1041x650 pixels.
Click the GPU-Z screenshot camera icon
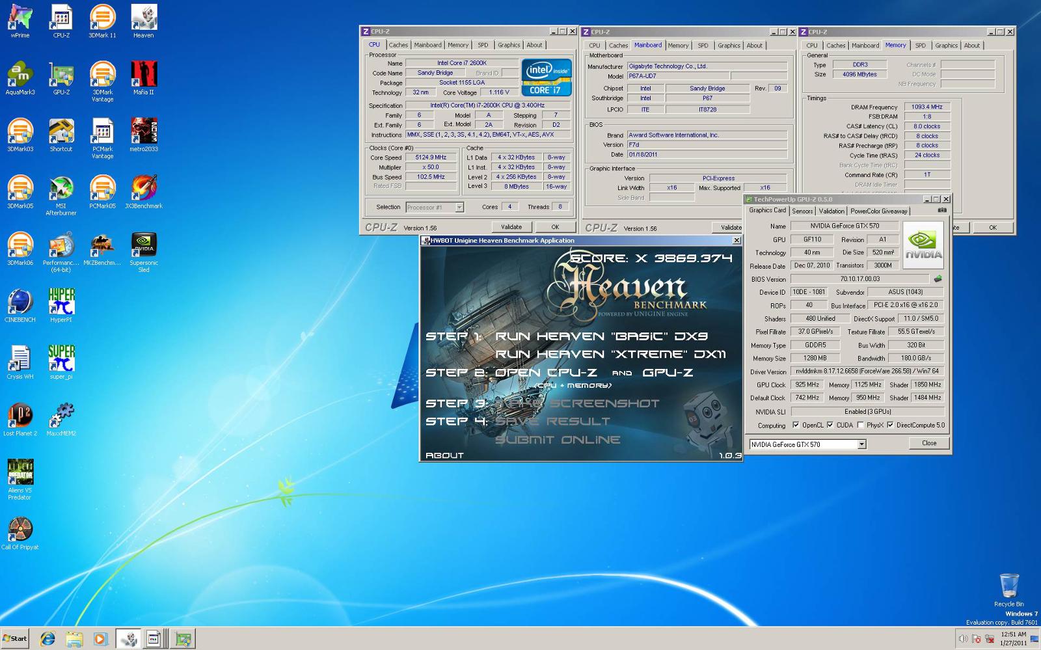pyautogui.click(x=942, y=210)
